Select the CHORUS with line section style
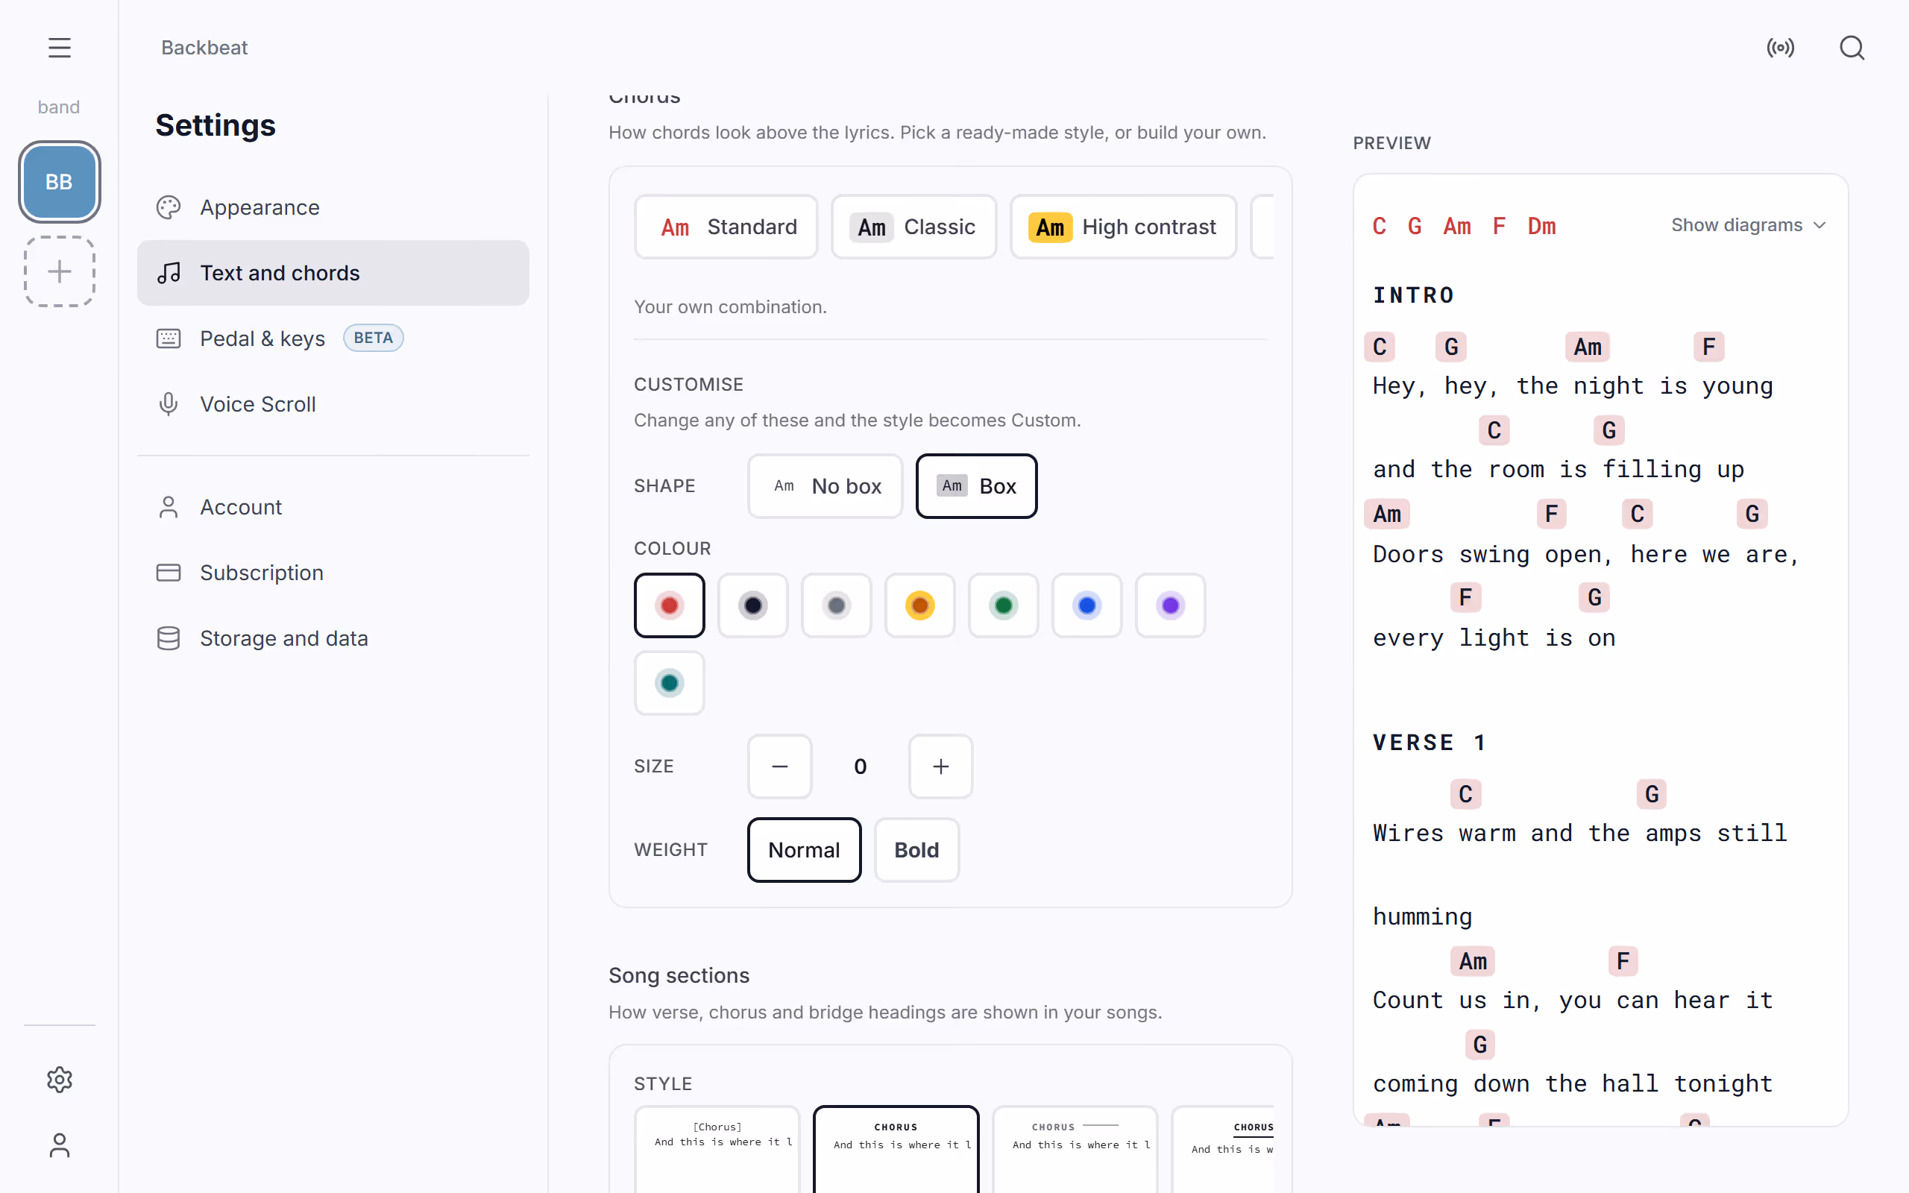This screenshot has width=1909, height=1193. click(x=1075, y=1149)
